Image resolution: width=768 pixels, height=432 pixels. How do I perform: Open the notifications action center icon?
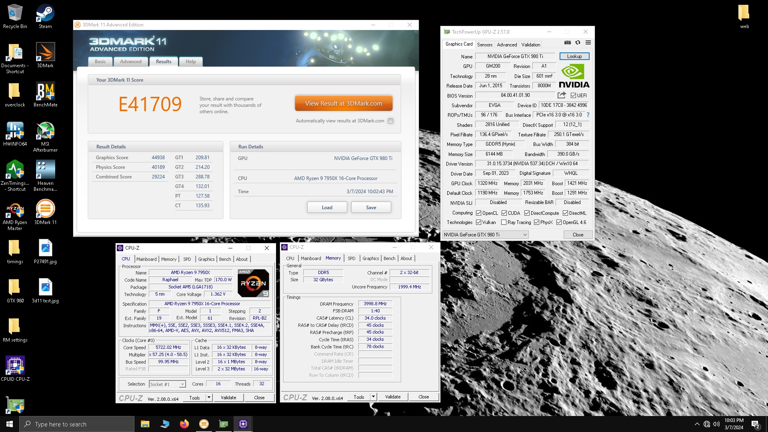point(756,424)
